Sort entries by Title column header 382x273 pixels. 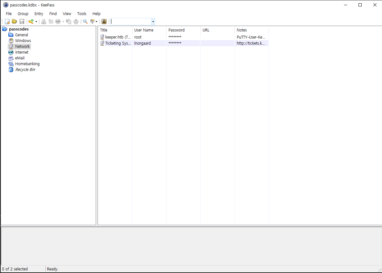click(115, 30)
